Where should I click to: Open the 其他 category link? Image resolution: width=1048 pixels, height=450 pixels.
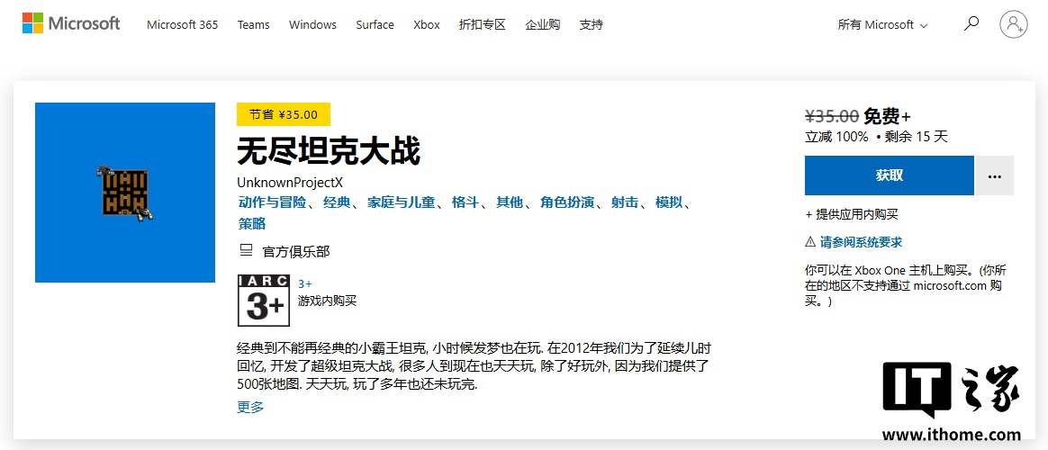(510, 202)
